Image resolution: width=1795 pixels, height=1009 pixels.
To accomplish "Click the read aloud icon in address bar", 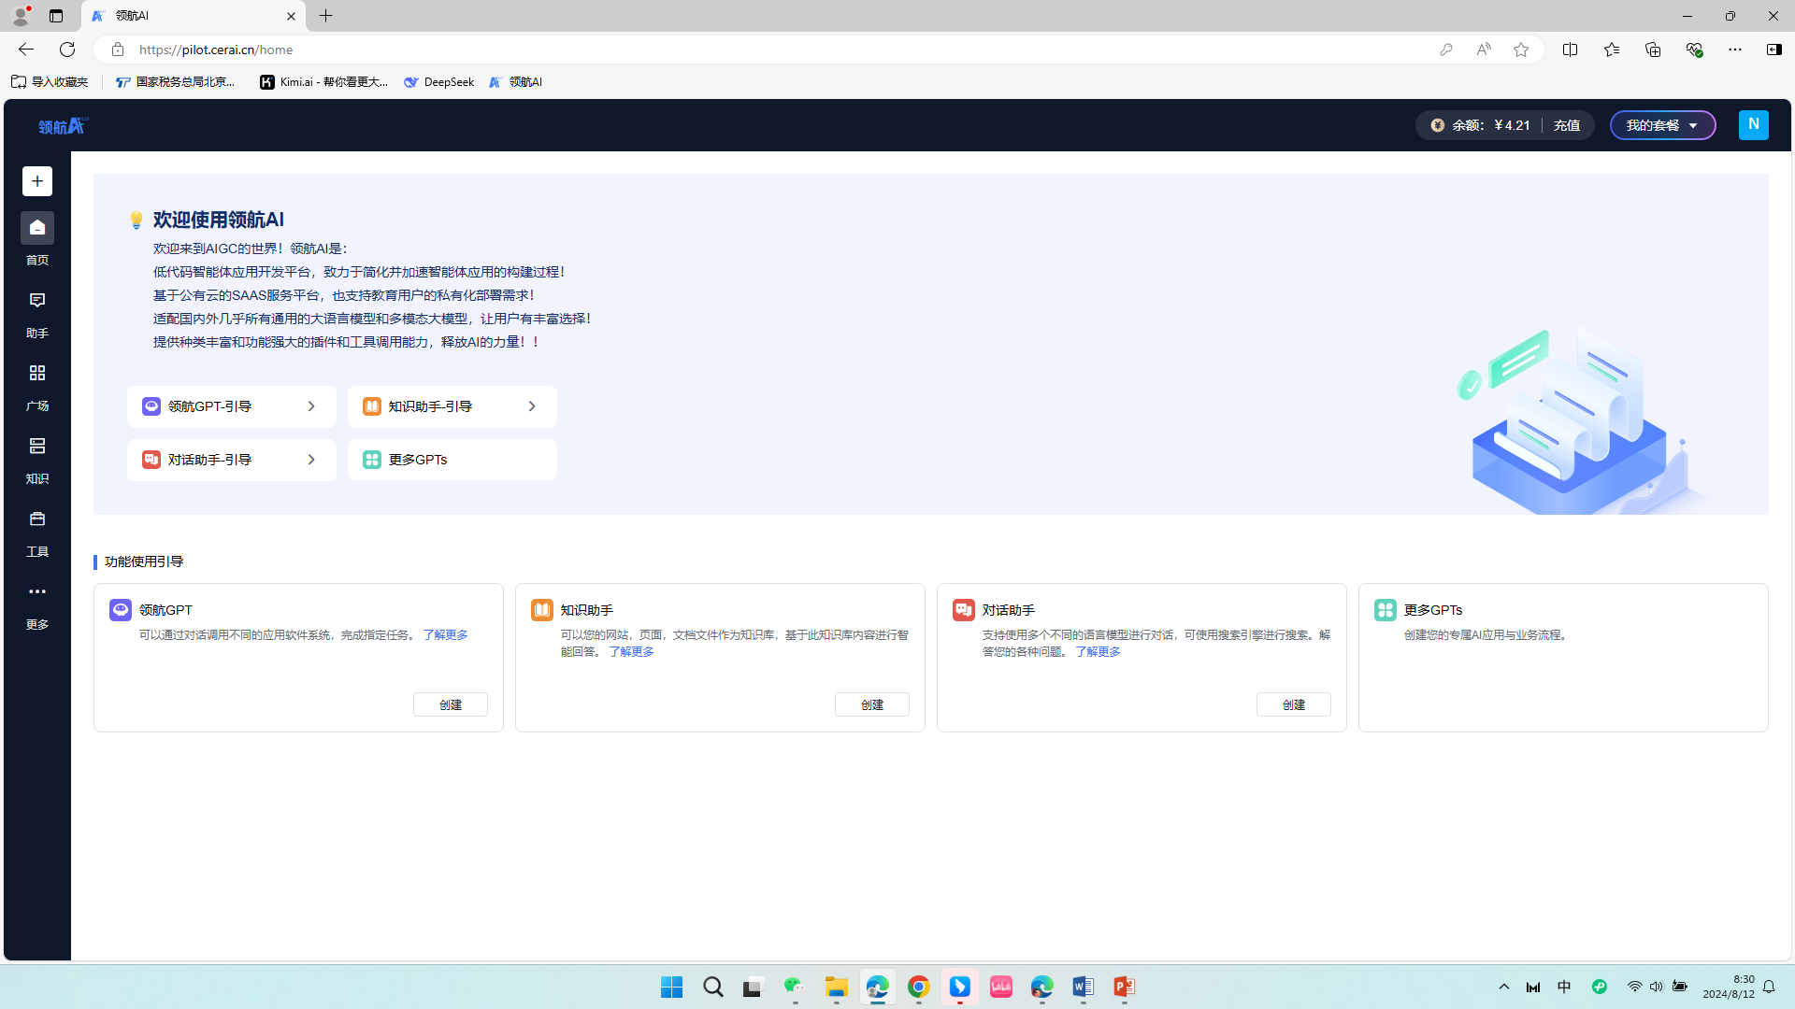I will tap(1484, 50).
